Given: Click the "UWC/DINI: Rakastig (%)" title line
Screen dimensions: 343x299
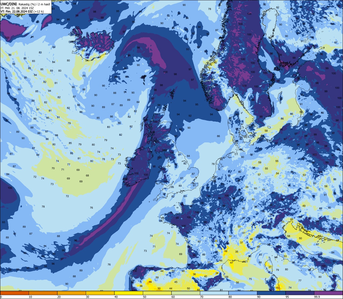Looking at the screenshot, I should [25, 4].
